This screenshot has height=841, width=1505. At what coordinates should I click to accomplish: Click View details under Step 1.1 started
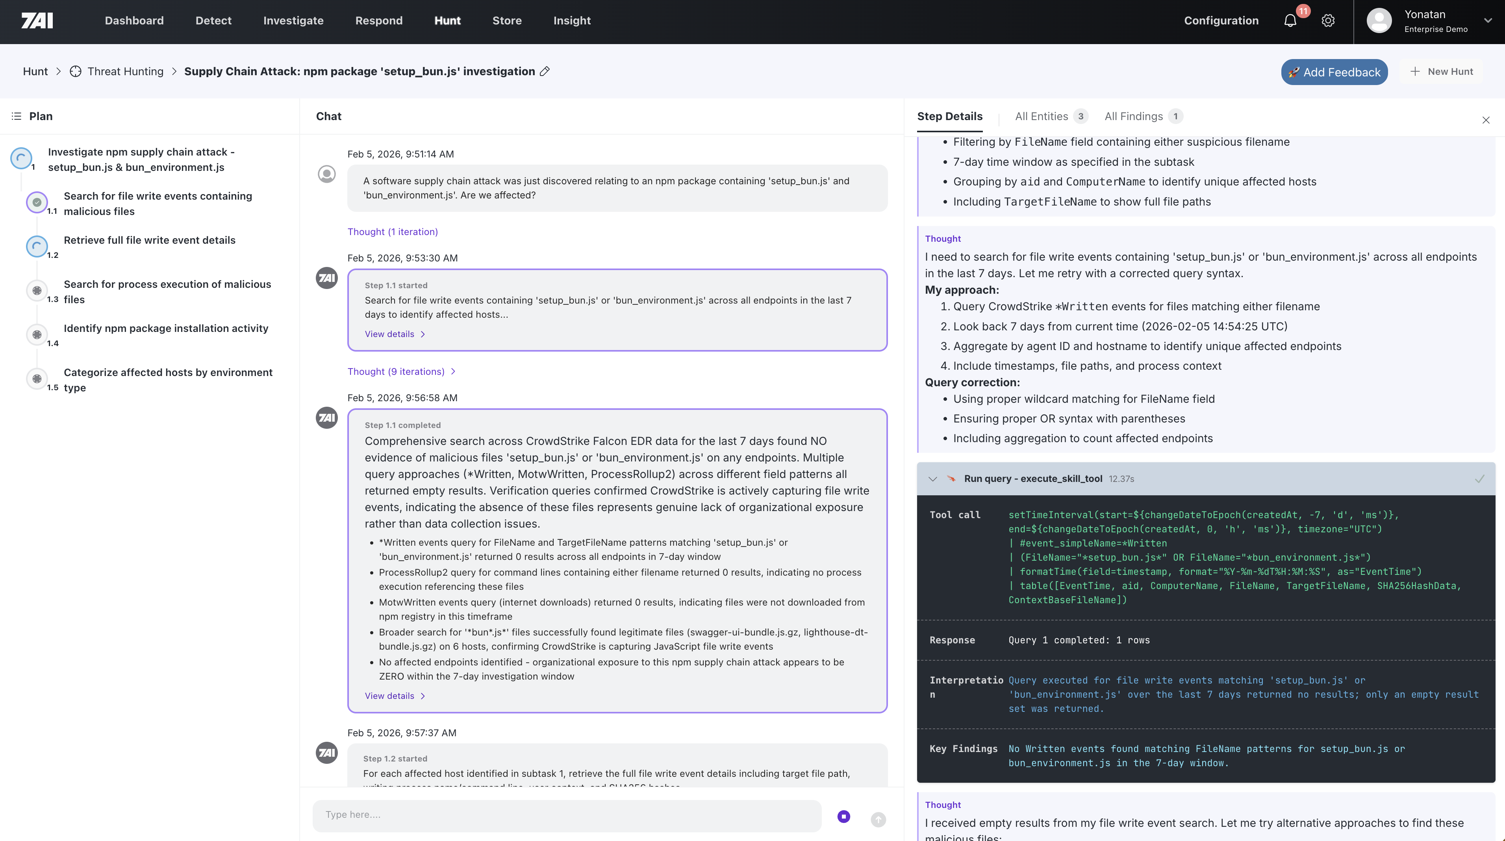click(x=395, y=334)
